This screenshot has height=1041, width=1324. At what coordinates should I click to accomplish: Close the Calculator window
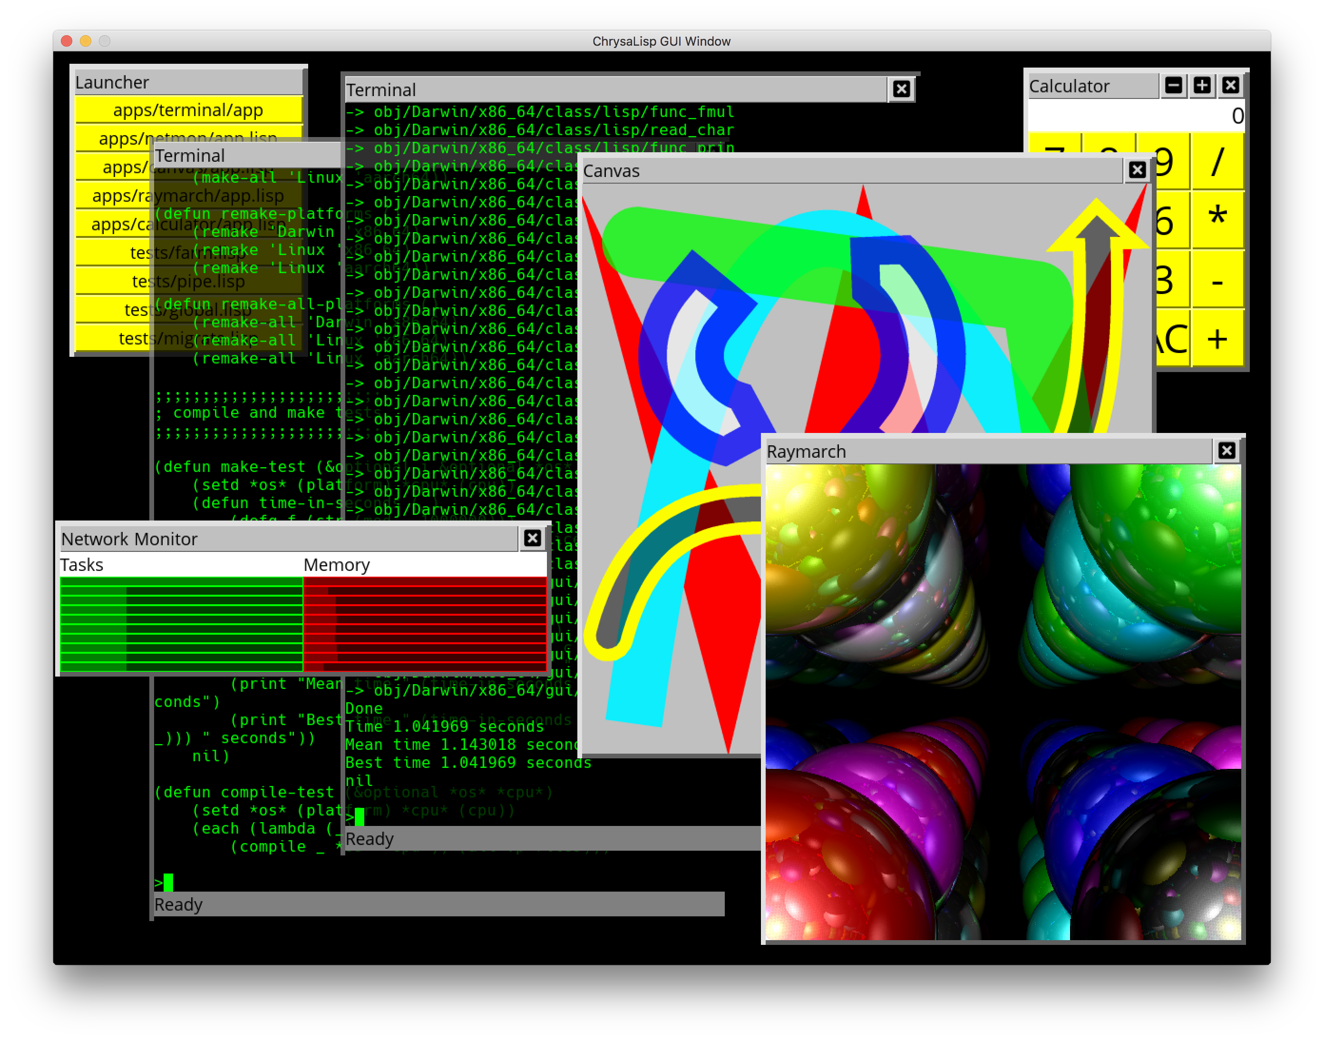1230,85
